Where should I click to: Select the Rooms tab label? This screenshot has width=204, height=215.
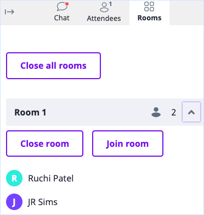(x=150, y=18)
